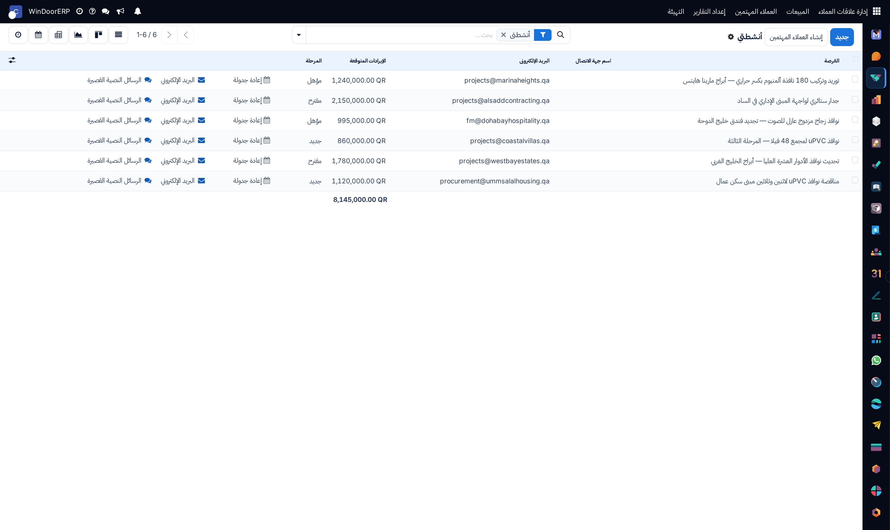The width and height of the screenshot is (890, 530).
Task: Open the contacts app icon in sidebar
Action: [876, 317]
